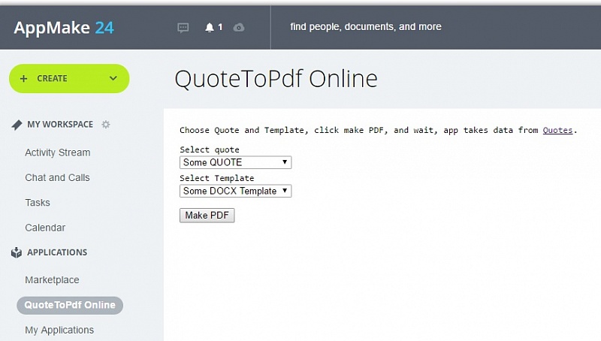The image size is (601, 341).
Task: Follow the Quotes hyperlink
Action: click(x=557, y=130)
